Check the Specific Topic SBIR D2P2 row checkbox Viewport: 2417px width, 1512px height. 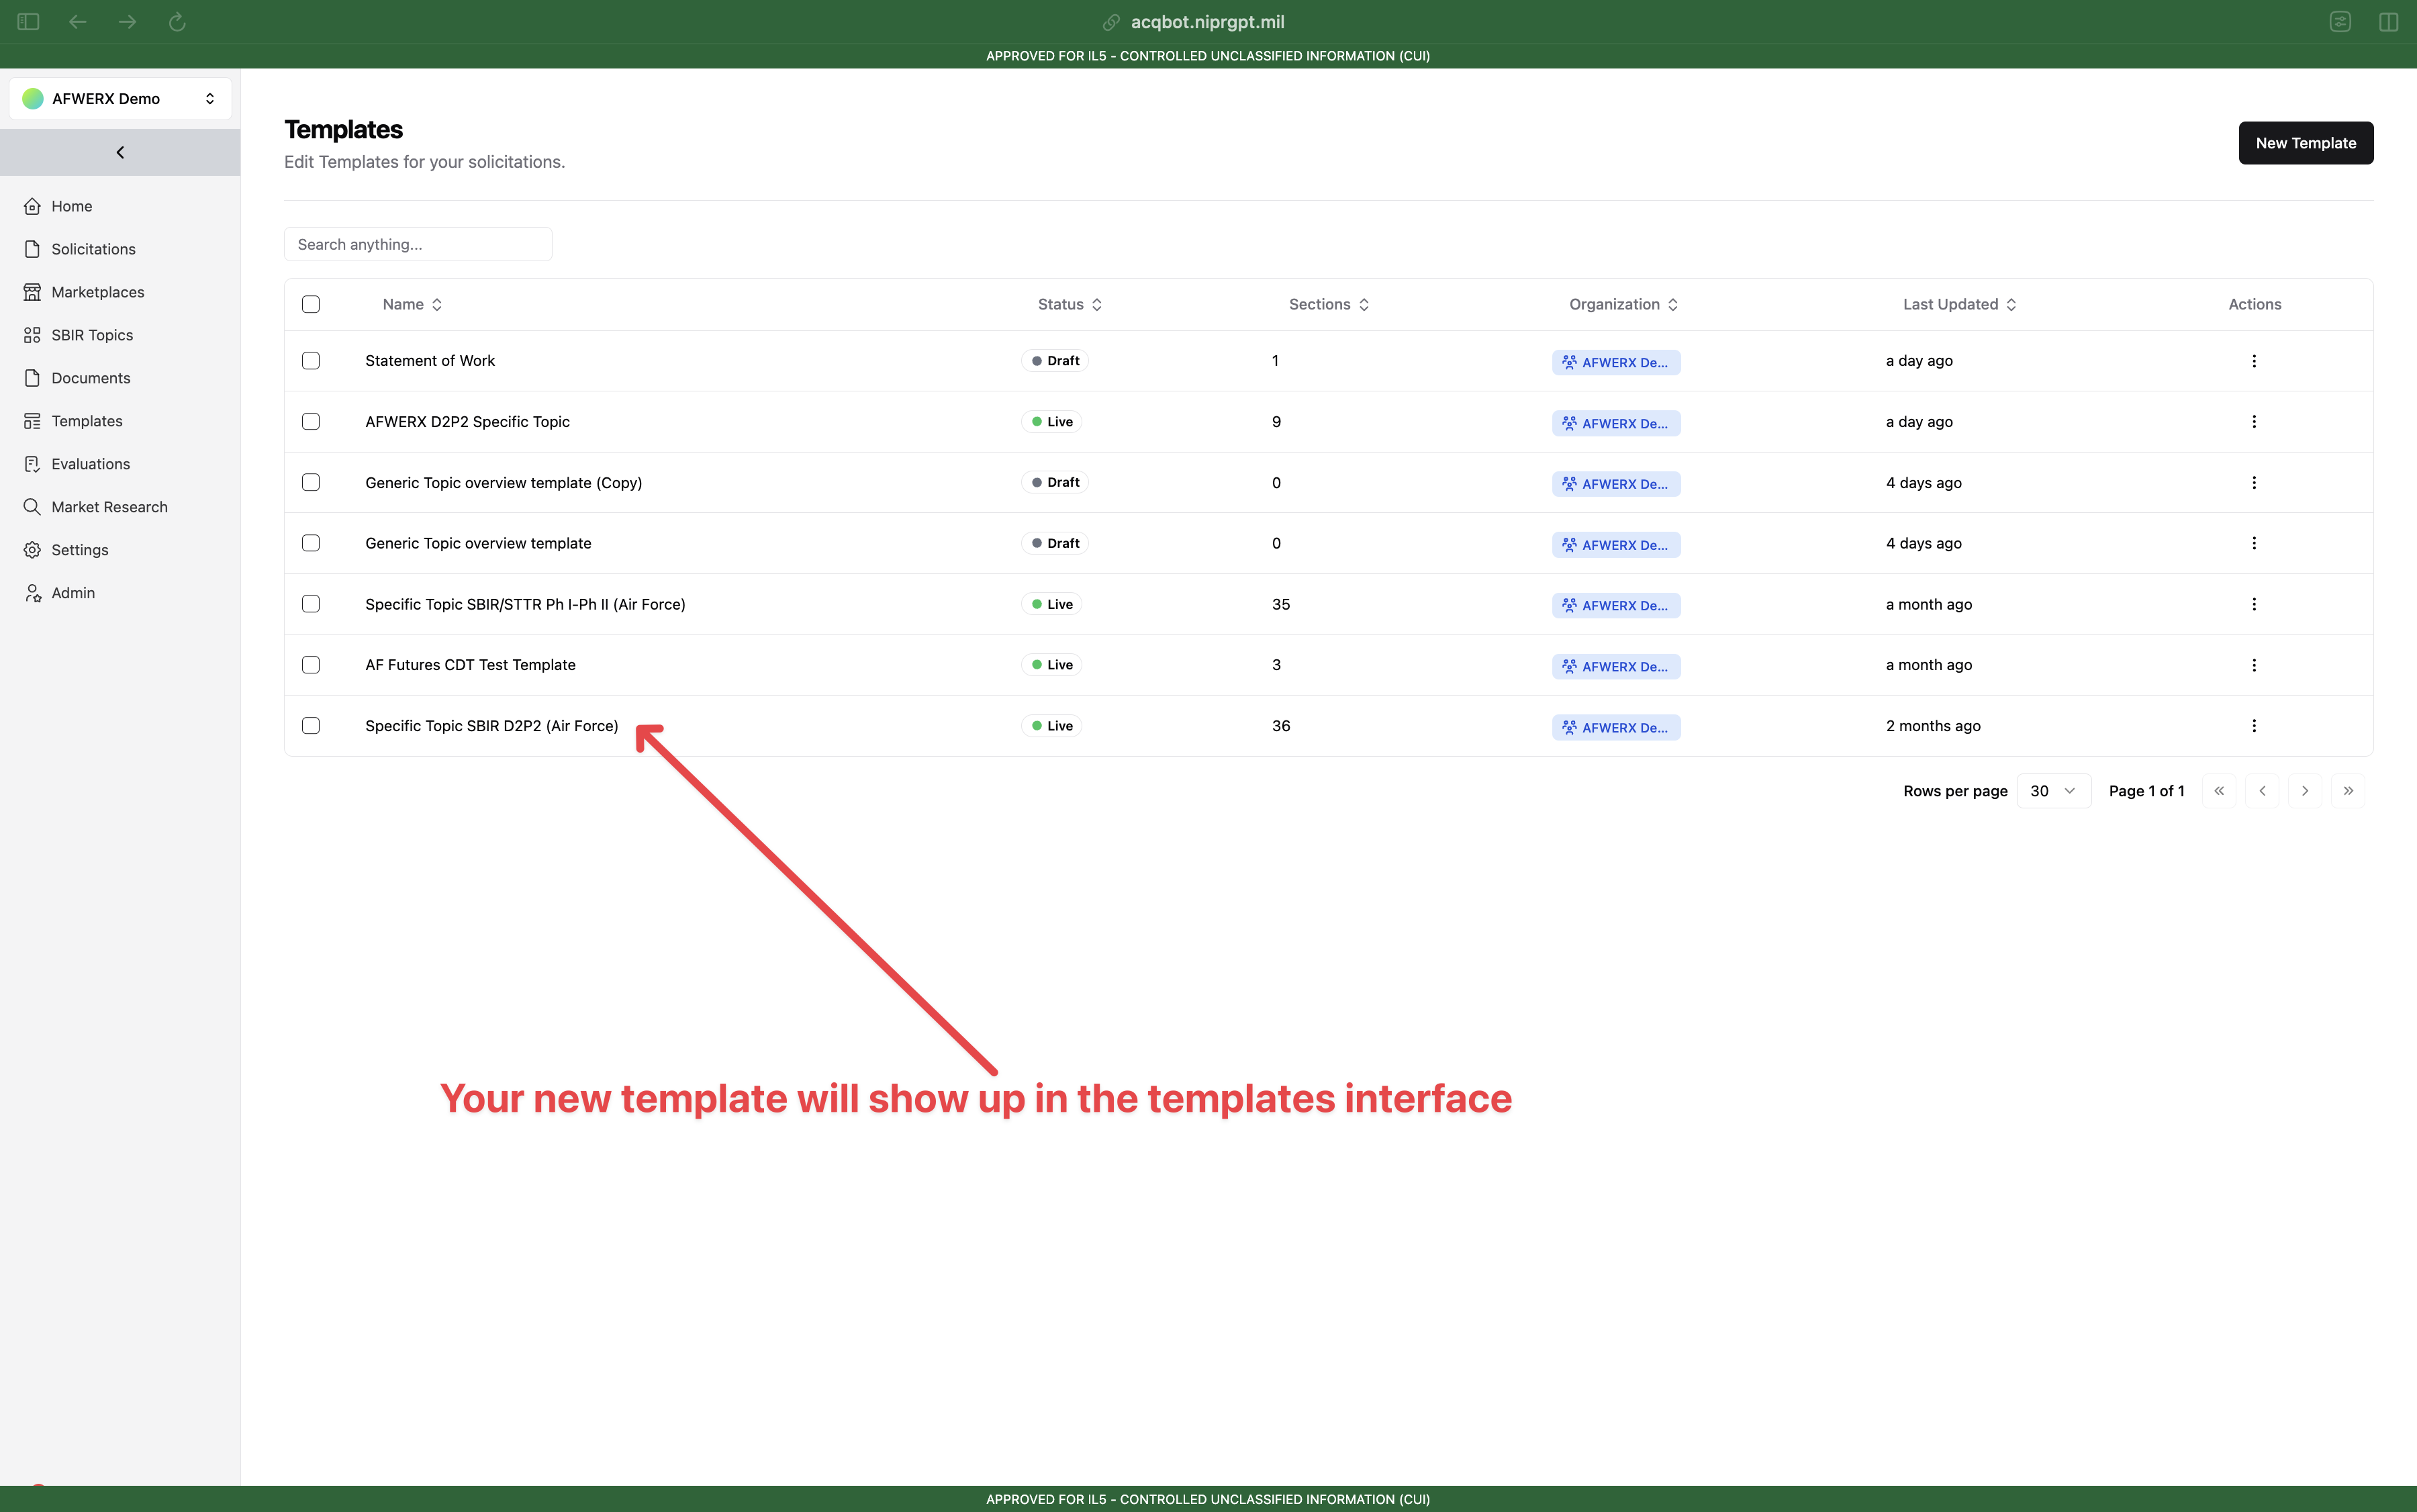click(x=311, y=726)
